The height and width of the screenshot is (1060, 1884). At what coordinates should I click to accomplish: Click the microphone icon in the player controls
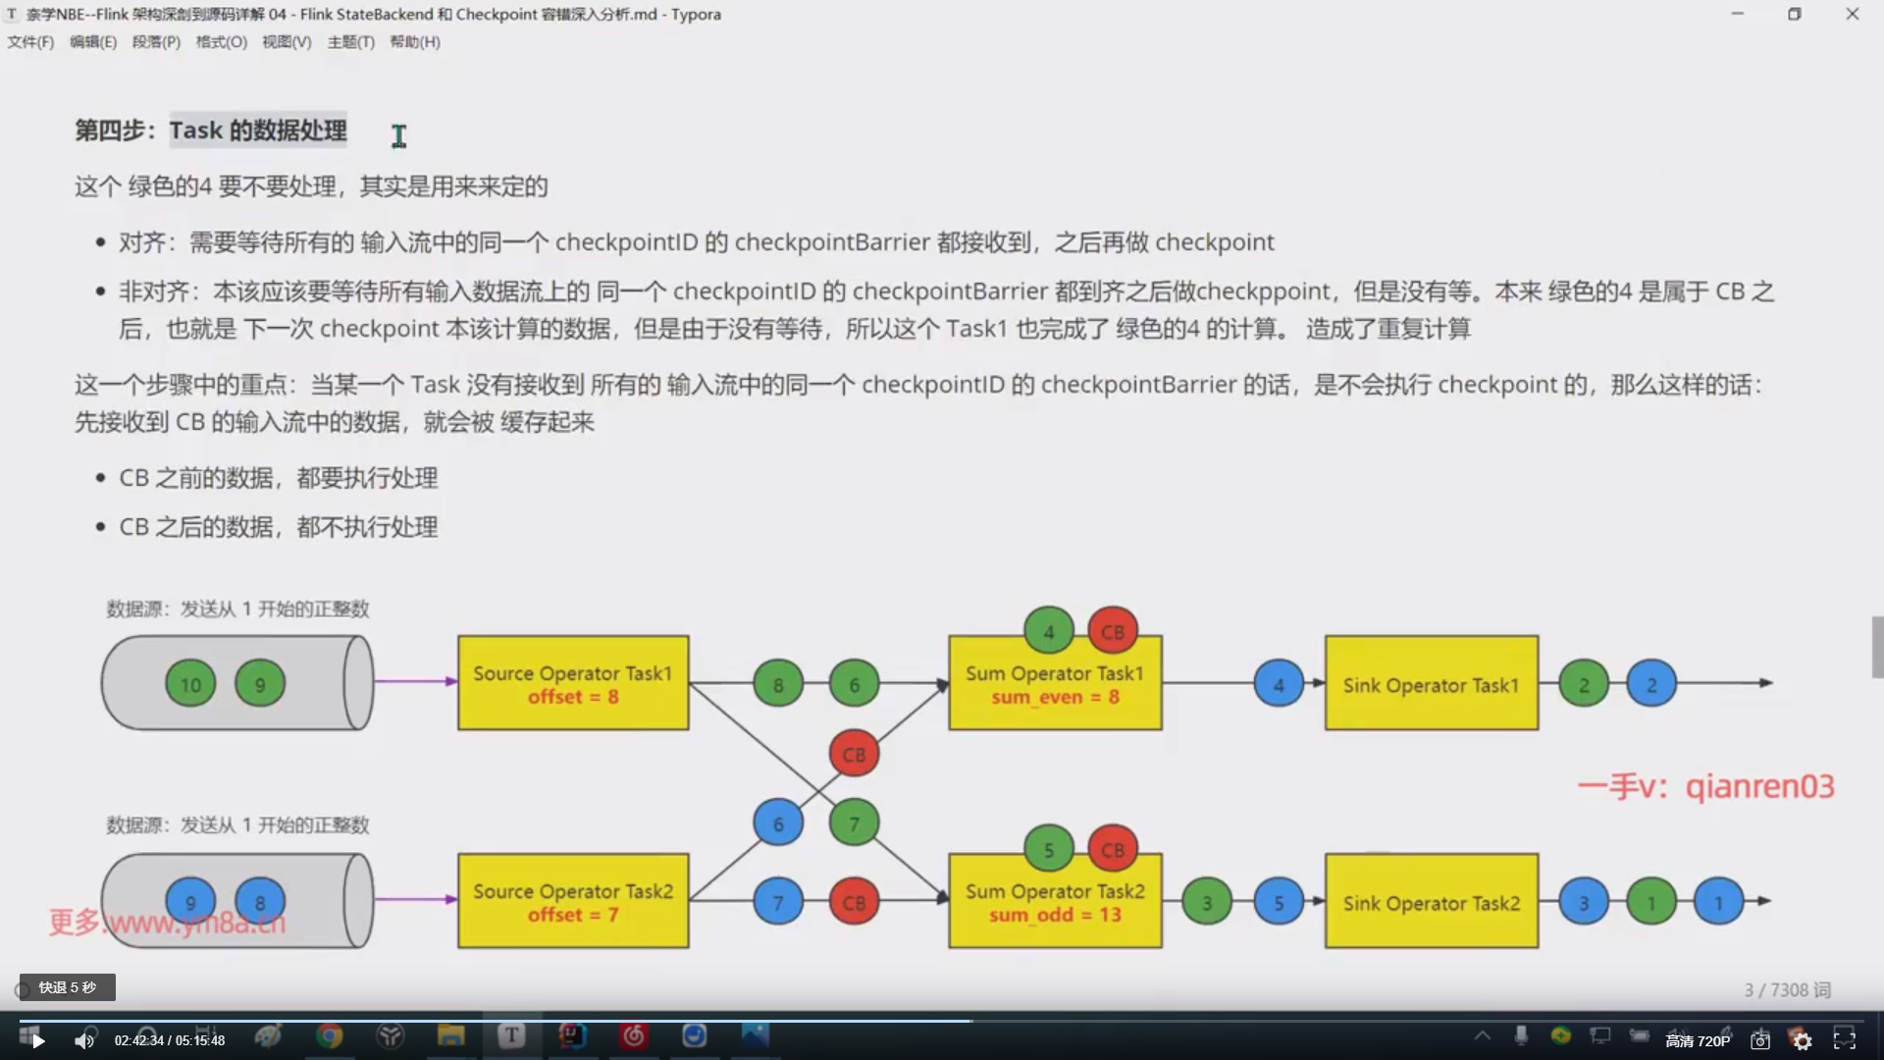(x=1522, y=1038)
